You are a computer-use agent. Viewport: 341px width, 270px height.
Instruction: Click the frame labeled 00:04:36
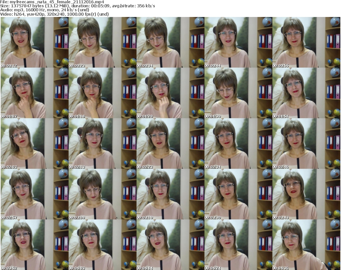(306, 245)
